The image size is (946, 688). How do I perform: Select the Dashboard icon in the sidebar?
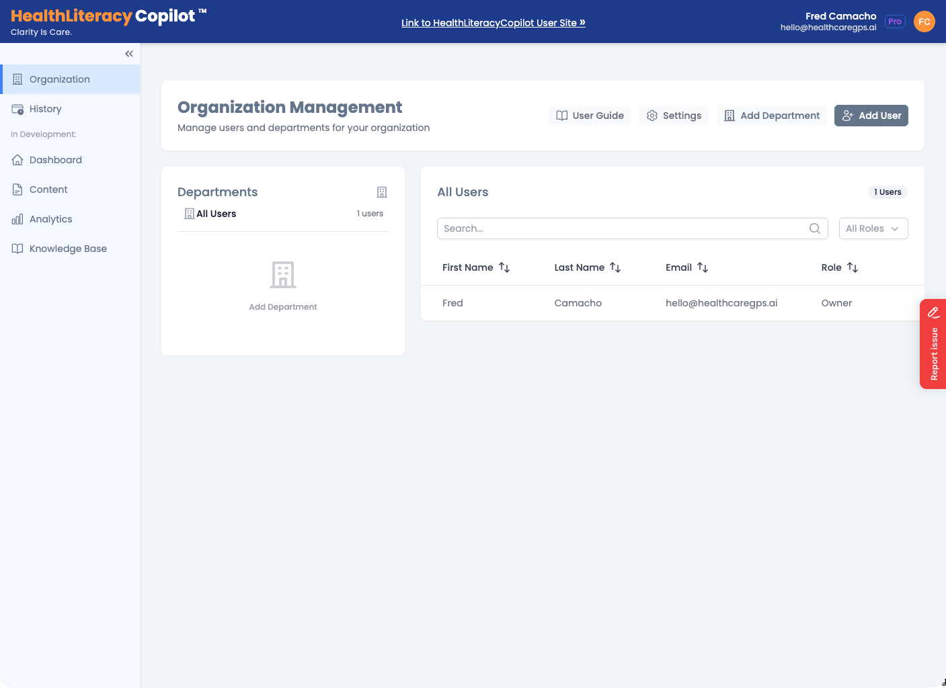[x=17, y=160]
